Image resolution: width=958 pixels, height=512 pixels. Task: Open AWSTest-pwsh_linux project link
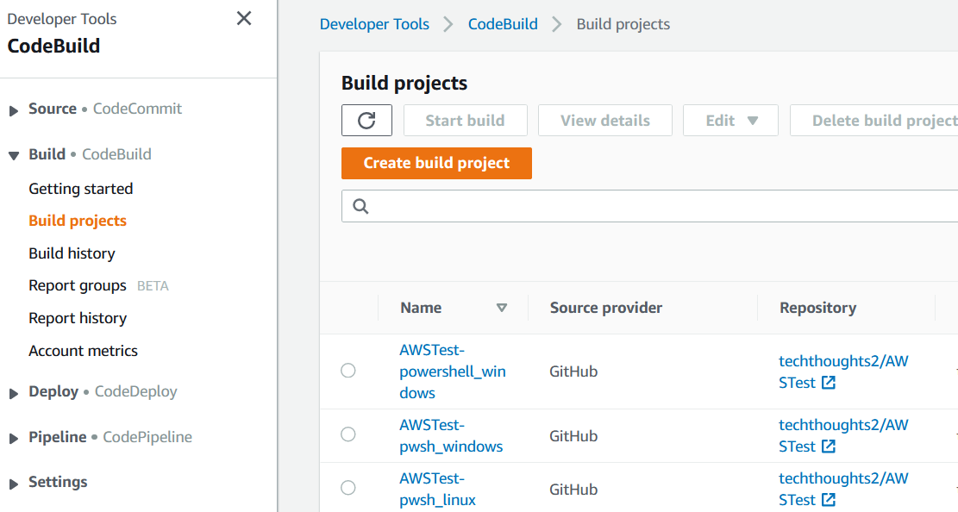coord(437,490)
